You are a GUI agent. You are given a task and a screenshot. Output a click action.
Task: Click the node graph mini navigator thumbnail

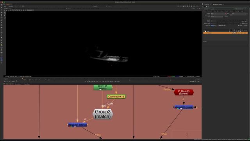tap(187, 134)
